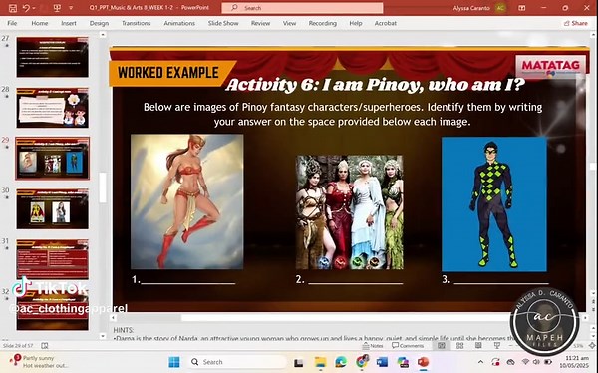This screenshot has width=598, height=373.
Task: Click the title bar Search box
Action: tap(302, 8)
